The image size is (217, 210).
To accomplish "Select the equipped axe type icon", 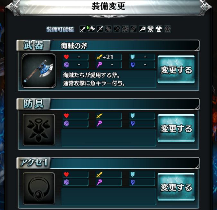I will click(91, 29).
